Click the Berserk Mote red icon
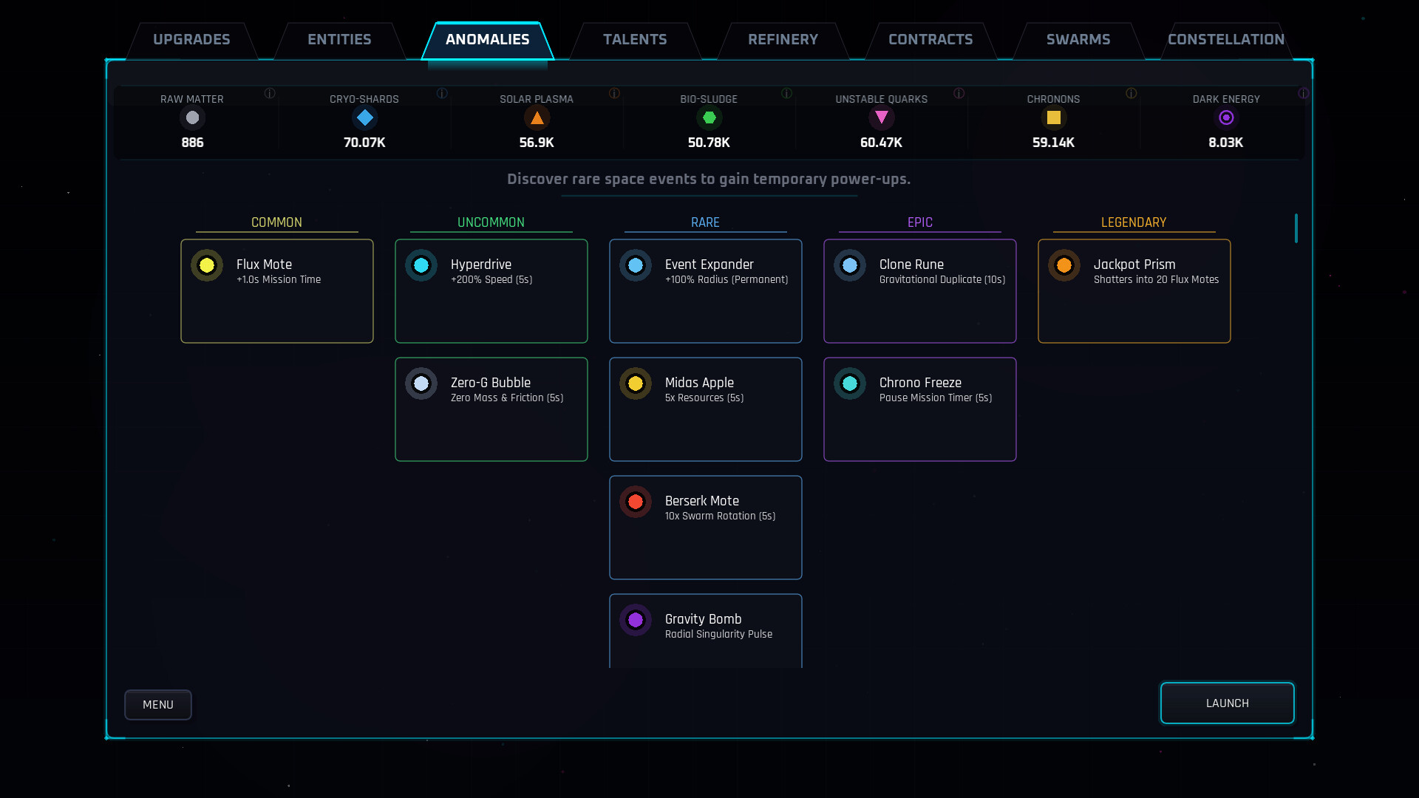The image size is (1419, 798). point(636,502)
